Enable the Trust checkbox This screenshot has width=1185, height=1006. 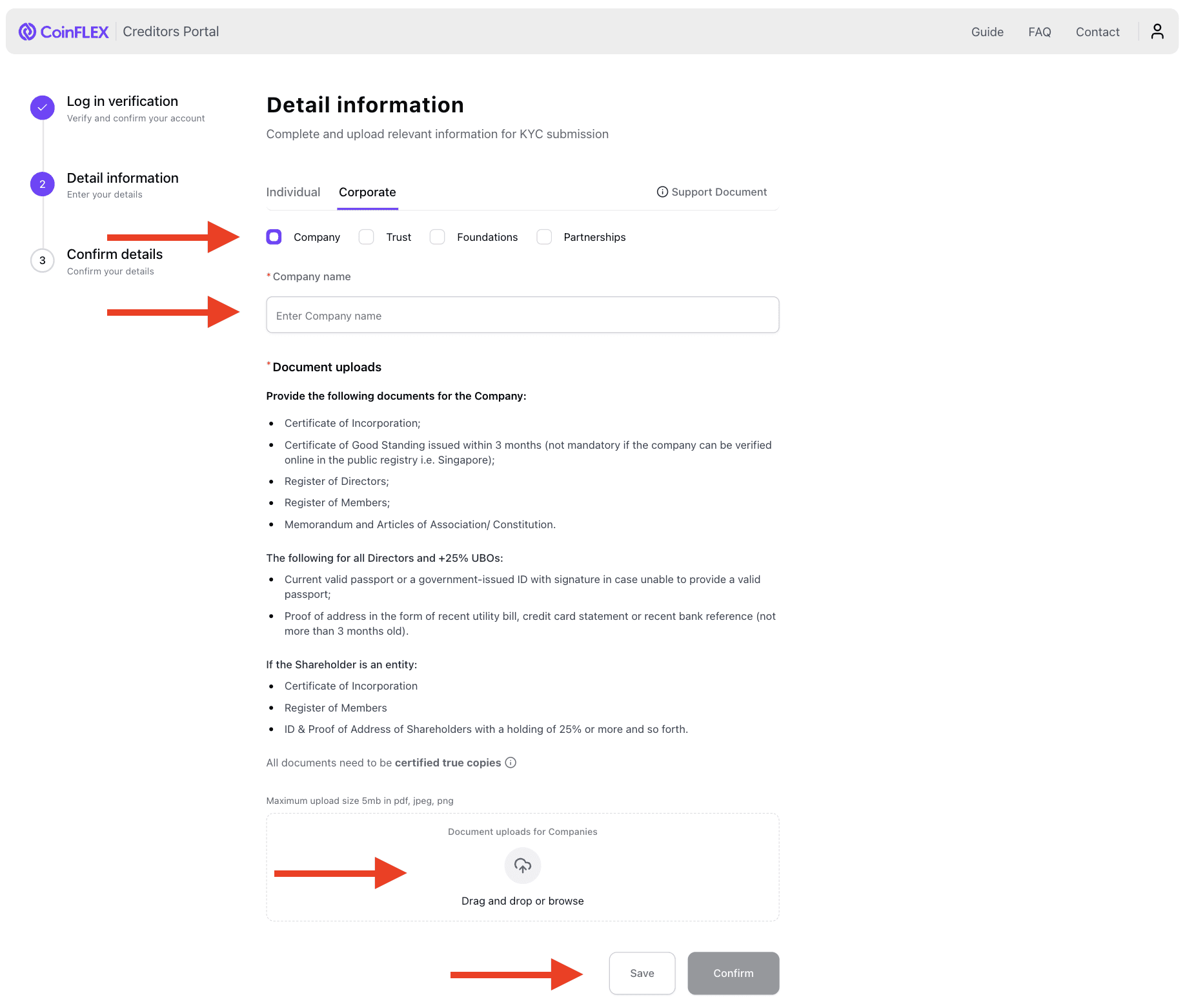click(x=366, y=237)
